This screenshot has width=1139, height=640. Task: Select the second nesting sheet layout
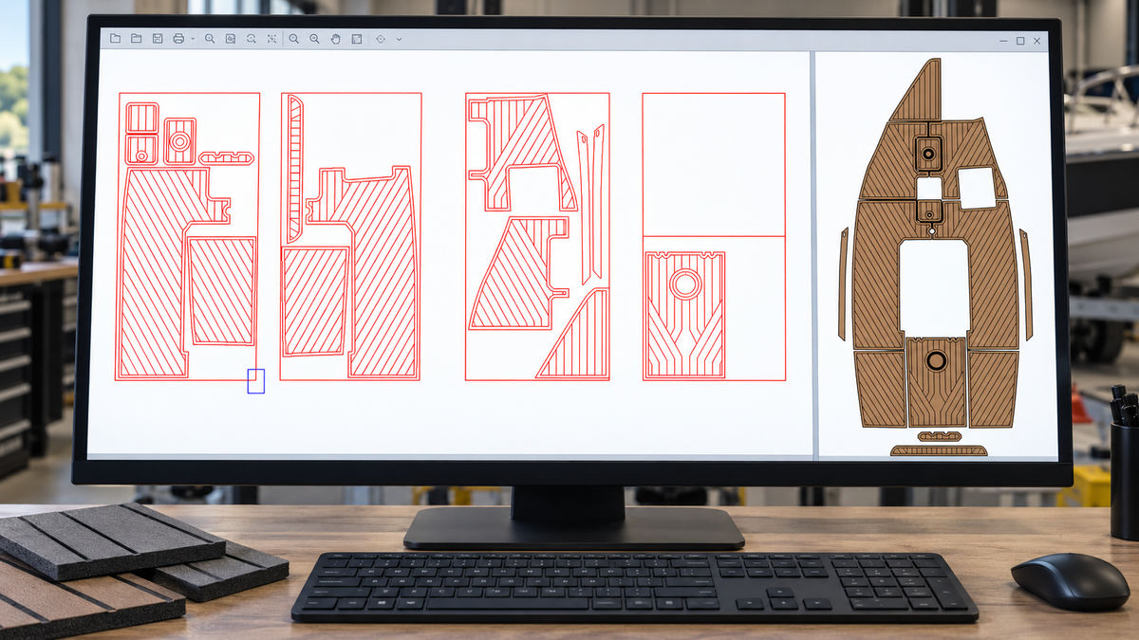click(x=351, y=236)
